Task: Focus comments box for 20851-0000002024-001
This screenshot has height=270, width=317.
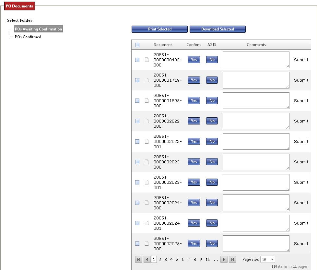Action: [x=256, y=223]
